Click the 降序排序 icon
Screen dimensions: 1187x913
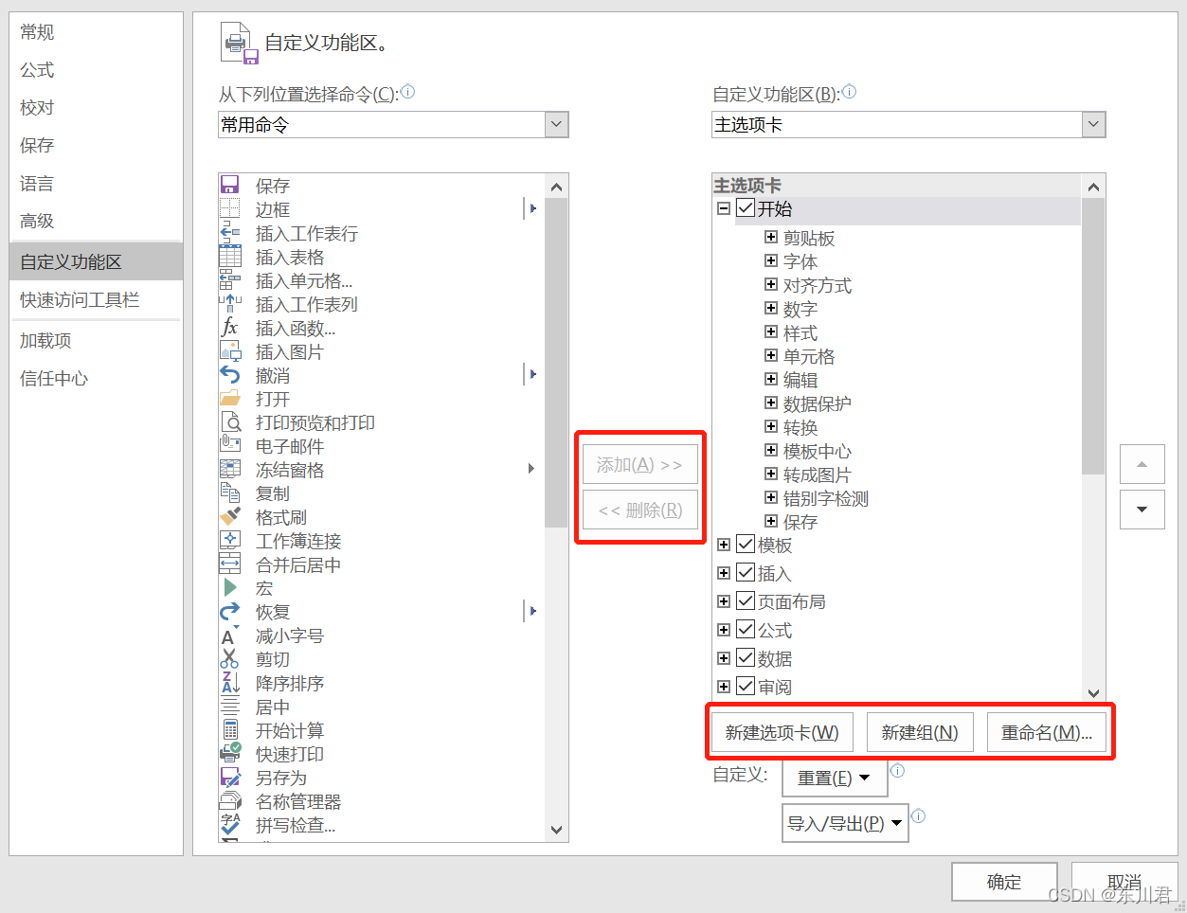[230, 682]
